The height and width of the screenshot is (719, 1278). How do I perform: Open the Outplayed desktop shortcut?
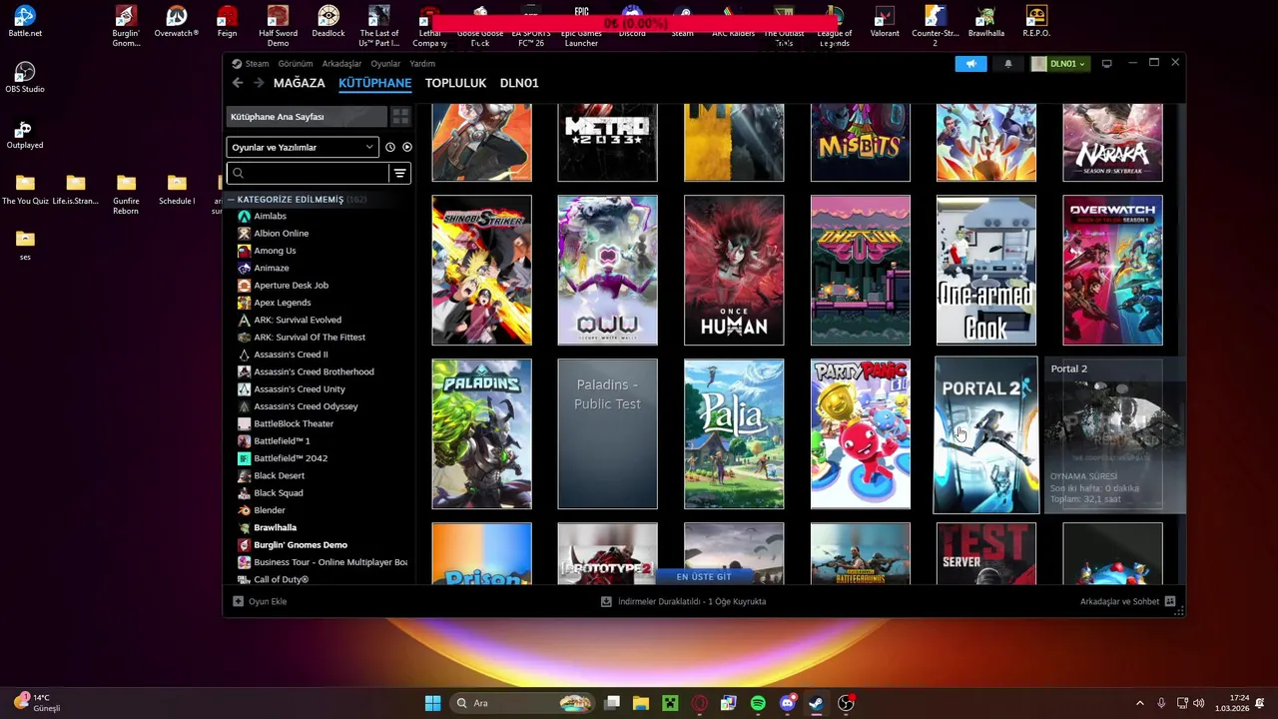tap(25, 134)
